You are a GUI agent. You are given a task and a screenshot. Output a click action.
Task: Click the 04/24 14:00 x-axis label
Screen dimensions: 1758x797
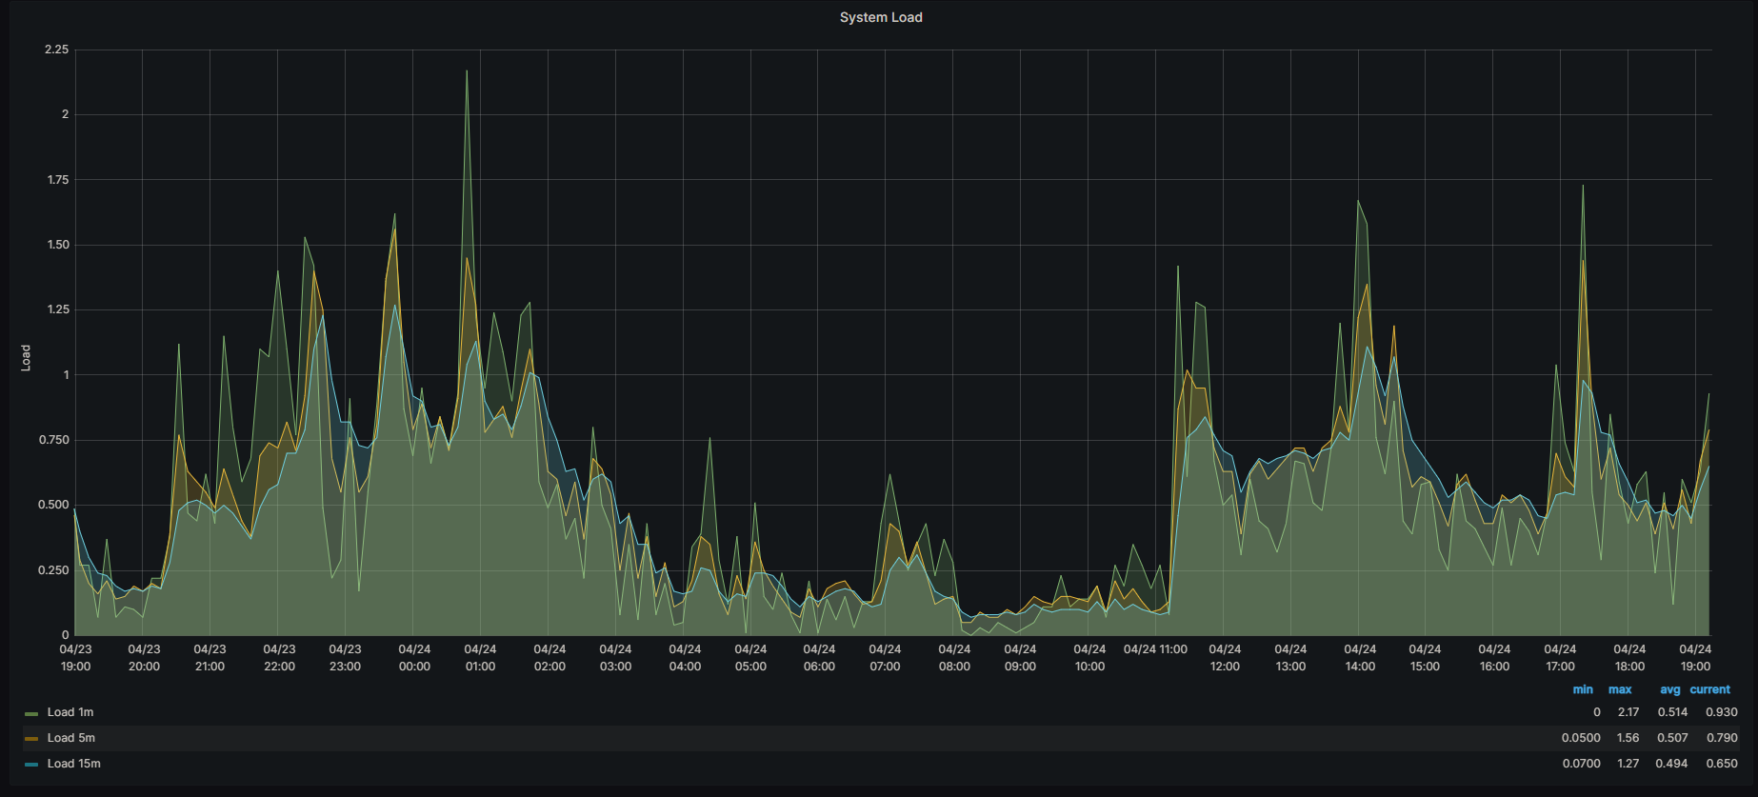pos(1360,658)
